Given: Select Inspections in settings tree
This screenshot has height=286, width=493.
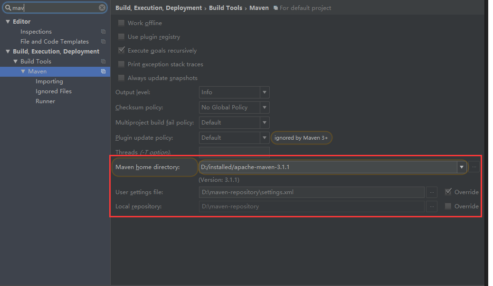Looking at the screenshot, I should pos(36,32).
